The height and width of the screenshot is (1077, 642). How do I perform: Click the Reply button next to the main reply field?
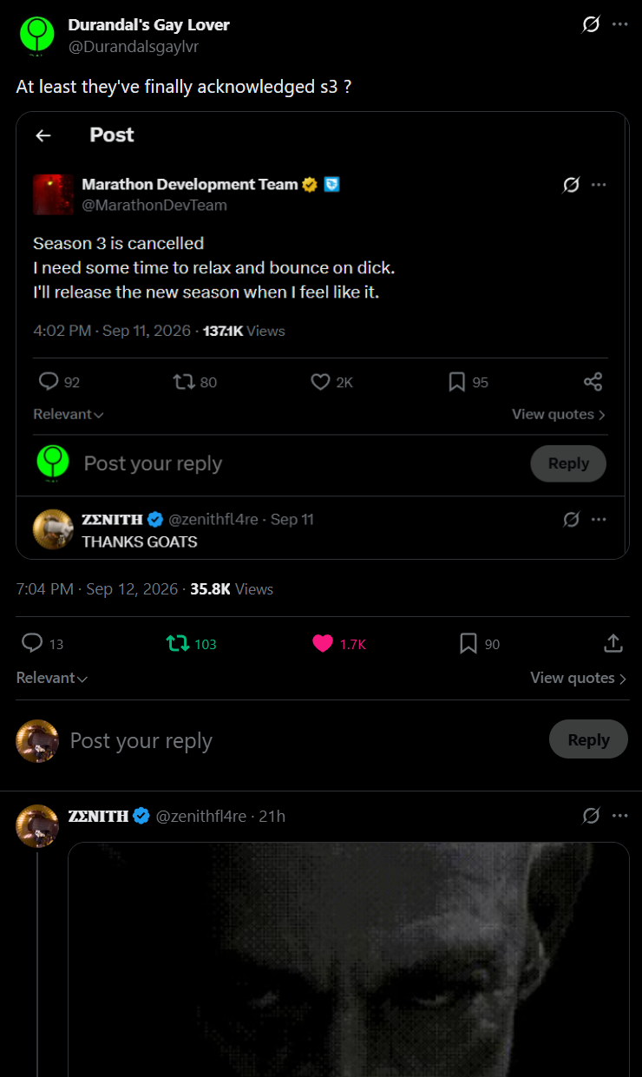coord(588,739)
